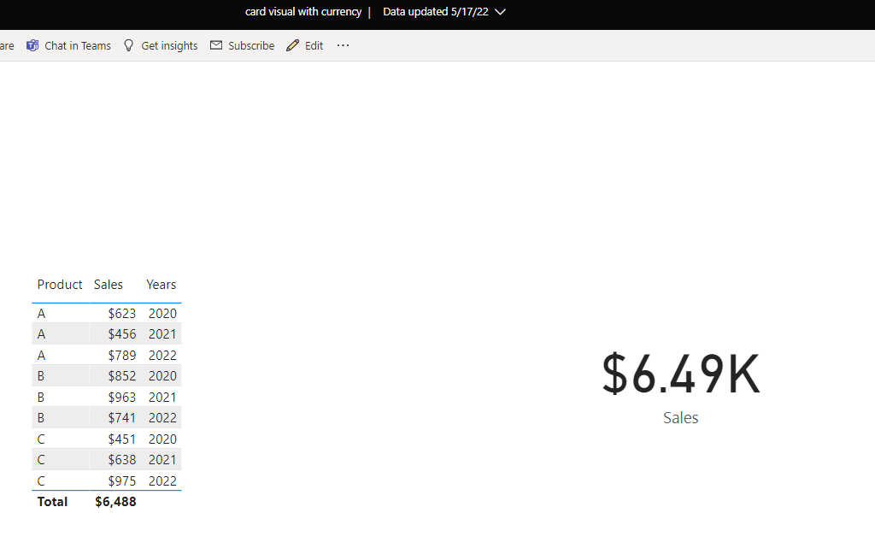Click the envelope icon for Subscribe
Image resolution: width=875 pixels, height=560 pixels.
(x=216, y=45)
